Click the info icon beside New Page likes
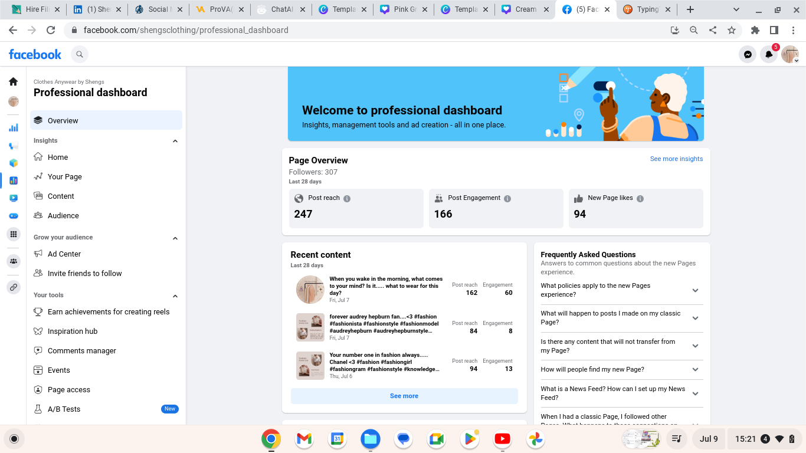The height and width of the screenshot is (453, 806). (x=640, y=199)
